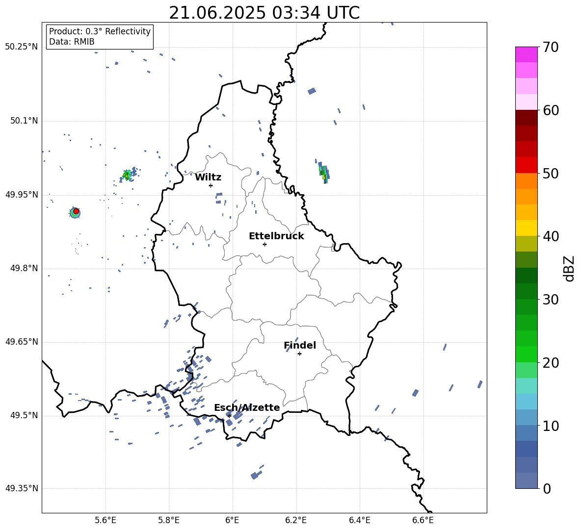This screenshot has width=581, height=530.
Task: Select the Ettelbruck station label
Action: pos(276,236)
